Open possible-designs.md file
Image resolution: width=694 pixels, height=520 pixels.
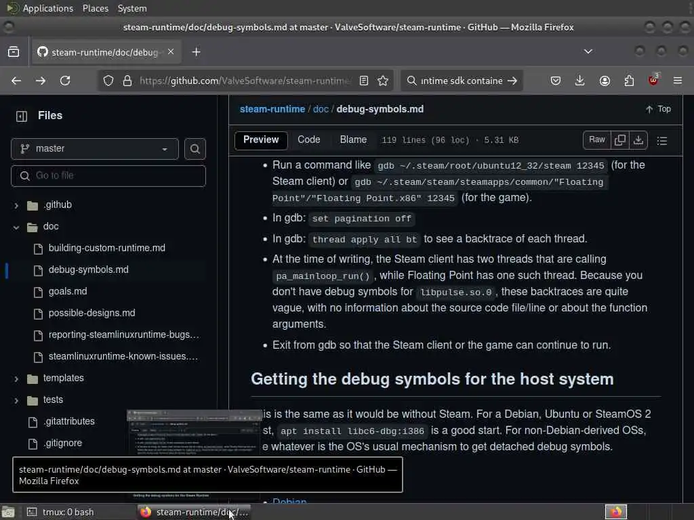91,313
